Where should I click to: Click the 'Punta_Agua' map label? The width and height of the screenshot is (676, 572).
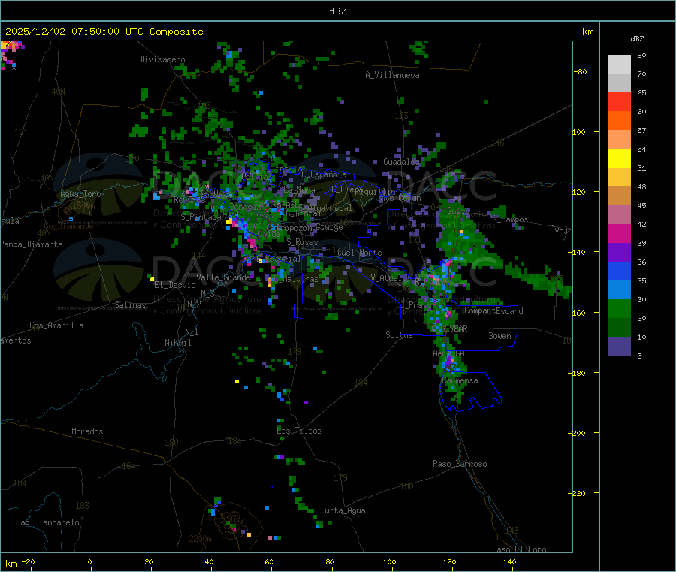click(343, 510)
